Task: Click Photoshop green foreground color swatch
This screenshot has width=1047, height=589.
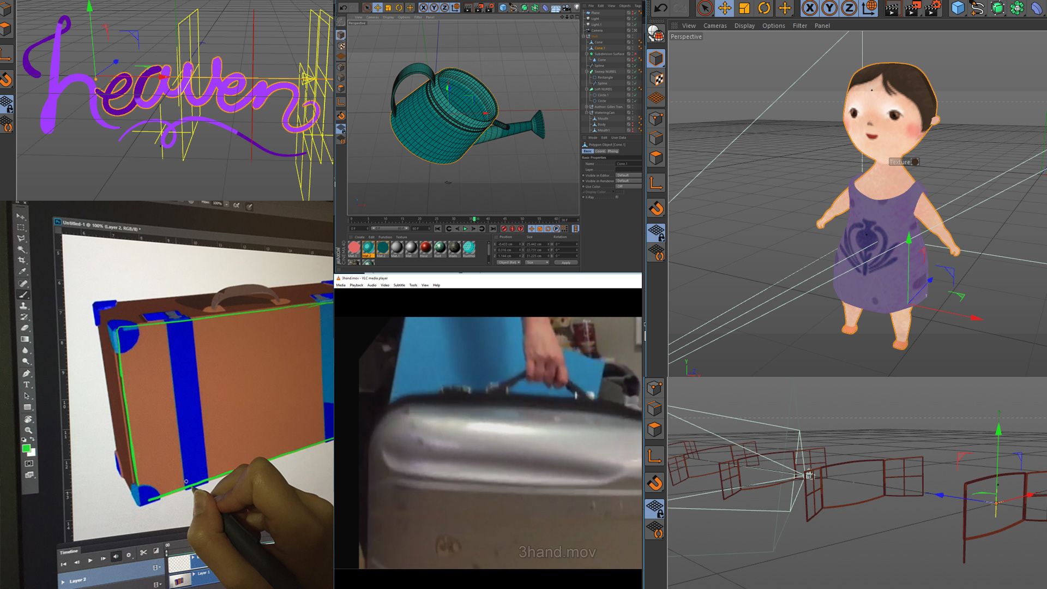Action: click(x=26, y=448)
